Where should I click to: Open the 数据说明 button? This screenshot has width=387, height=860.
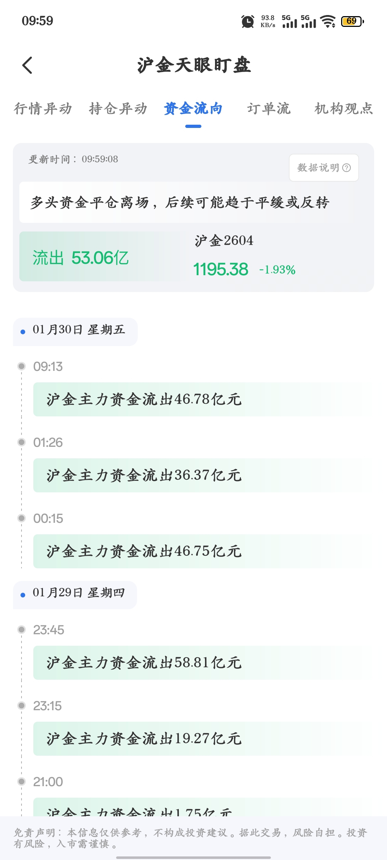pyautogui.click(x=324, y=168)
